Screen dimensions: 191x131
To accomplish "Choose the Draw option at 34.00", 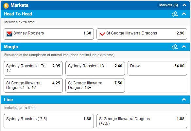I will (157, 68).
